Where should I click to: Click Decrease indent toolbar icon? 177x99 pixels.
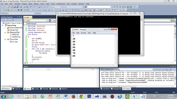click(x=18, y=10)
